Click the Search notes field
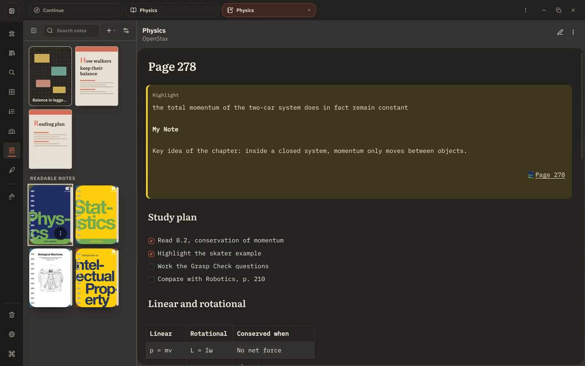The image size is (585, 366). (71, 31)
